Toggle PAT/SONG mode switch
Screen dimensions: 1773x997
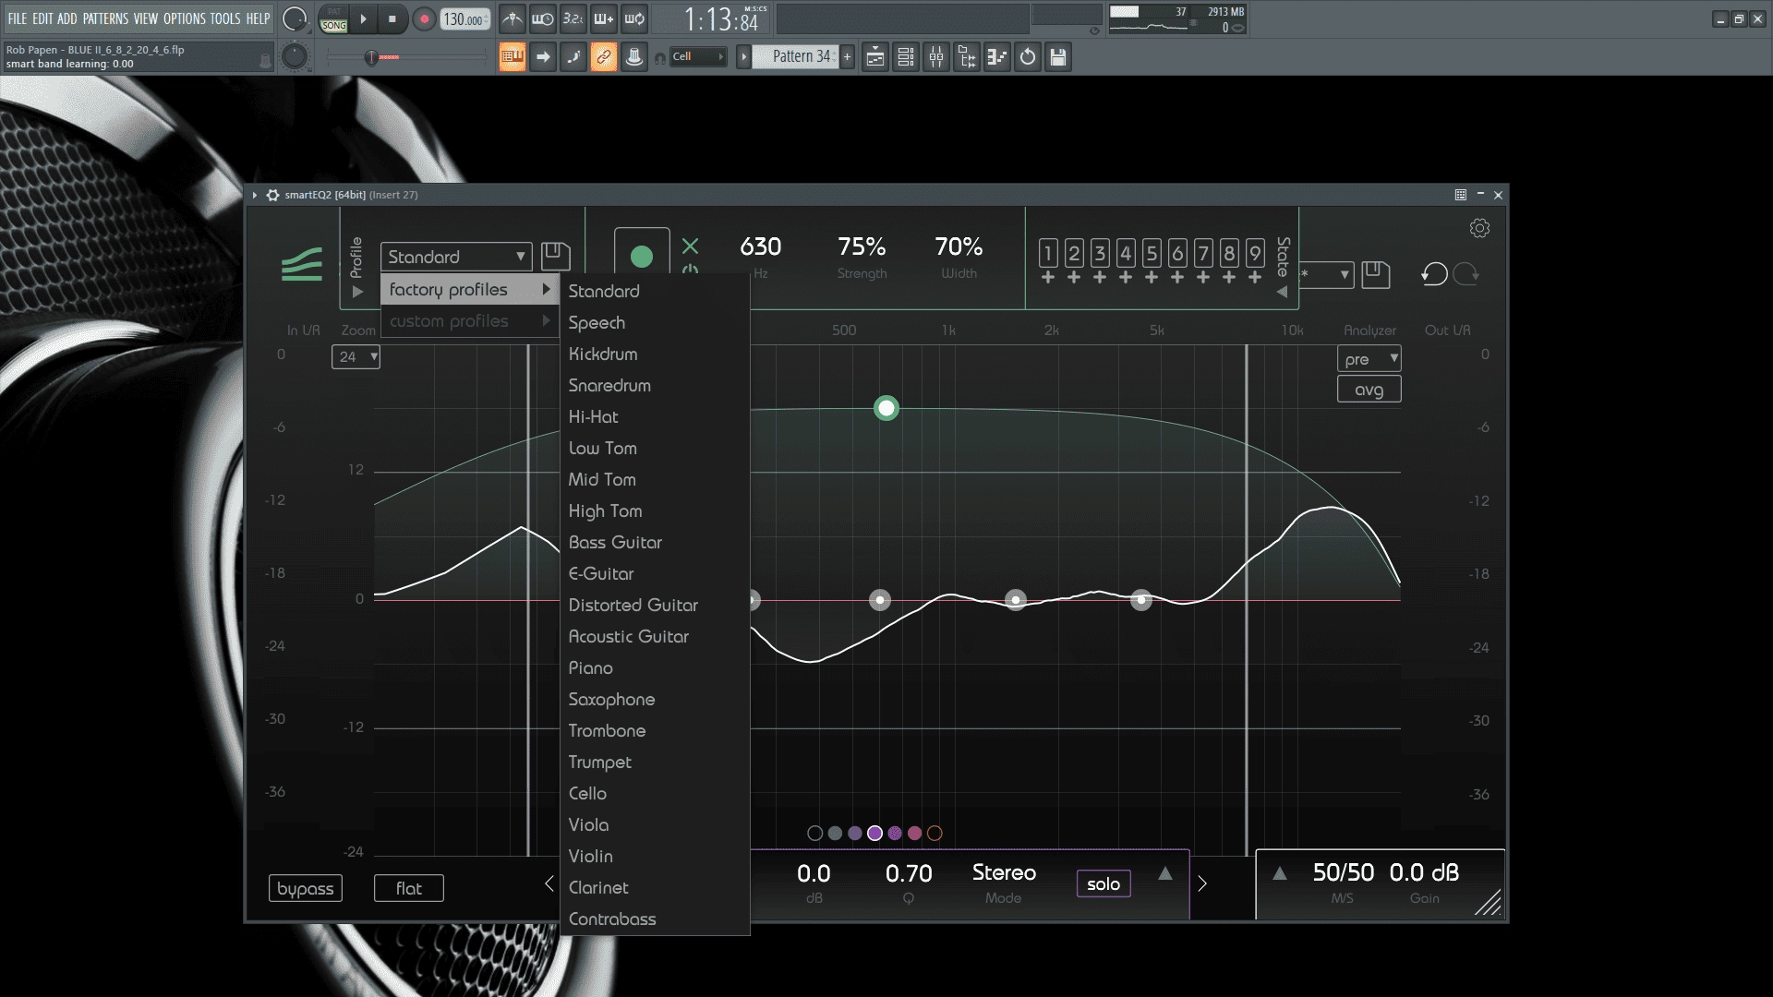coord(333,19)
